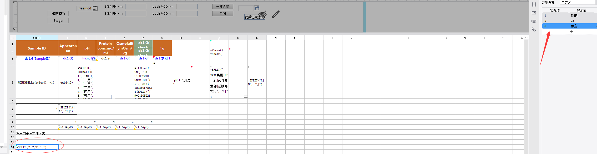This screenshot has width=597, height=154.
Task: Open the cell attributes panel icon
Action: pyautogui.click(x=534, y=4)
